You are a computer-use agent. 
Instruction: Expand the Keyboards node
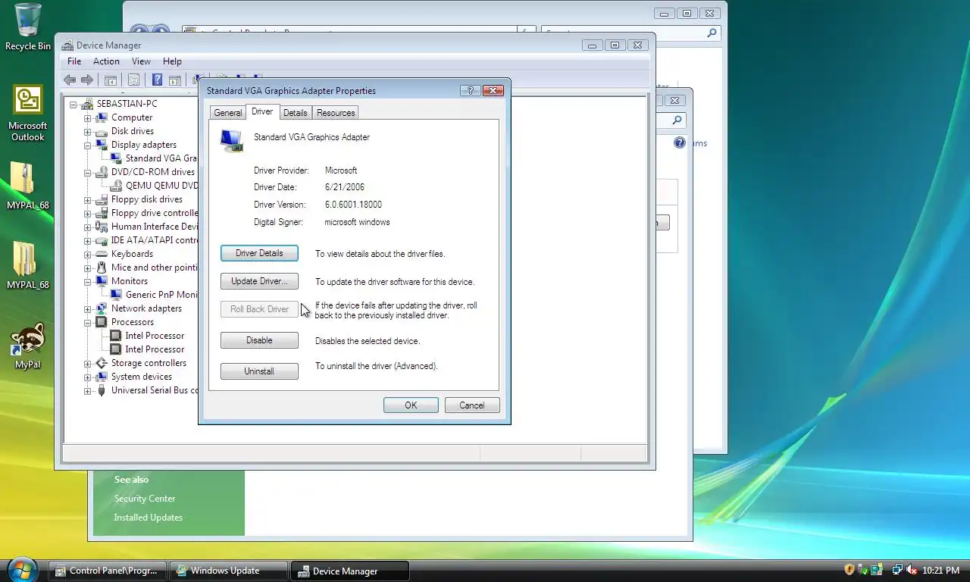coord(87,254)
